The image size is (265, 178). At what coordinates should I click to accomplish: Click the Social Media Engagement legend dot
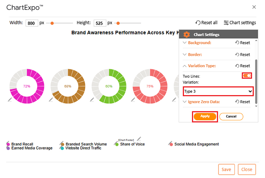[171, 145]
